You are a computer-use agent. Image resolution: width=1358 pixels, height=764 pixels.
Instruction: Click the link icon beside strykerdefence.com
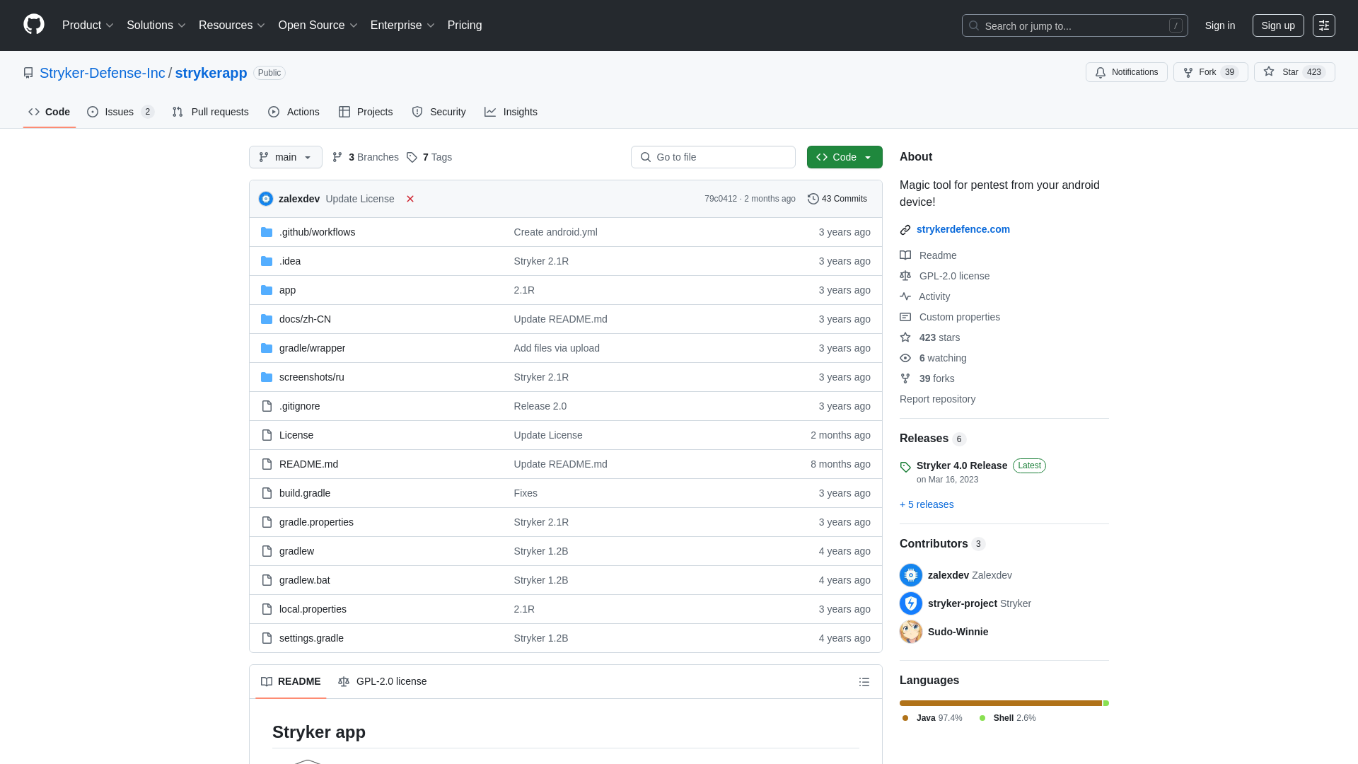905,230
